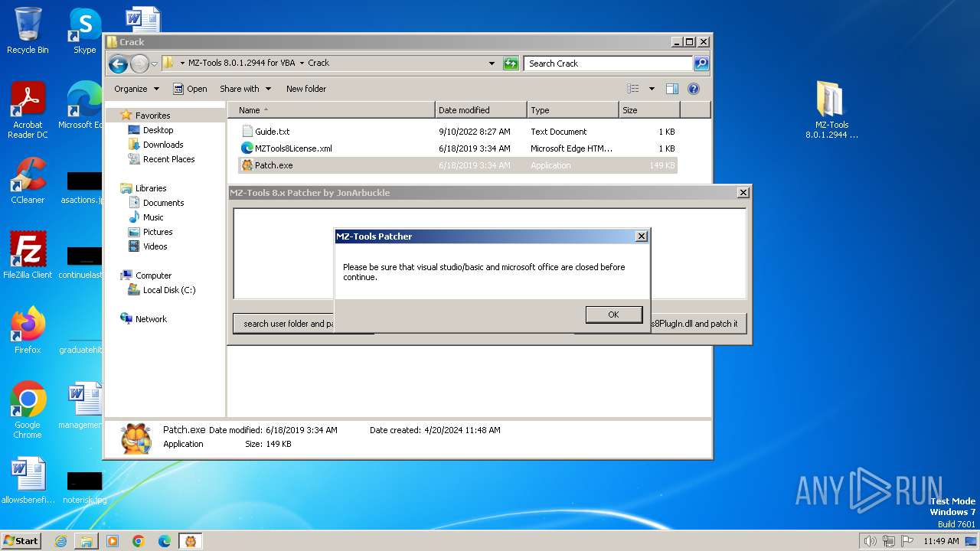The image size is (980, 551).
Task: Click the address bar refresh icon
Action: 511,64
